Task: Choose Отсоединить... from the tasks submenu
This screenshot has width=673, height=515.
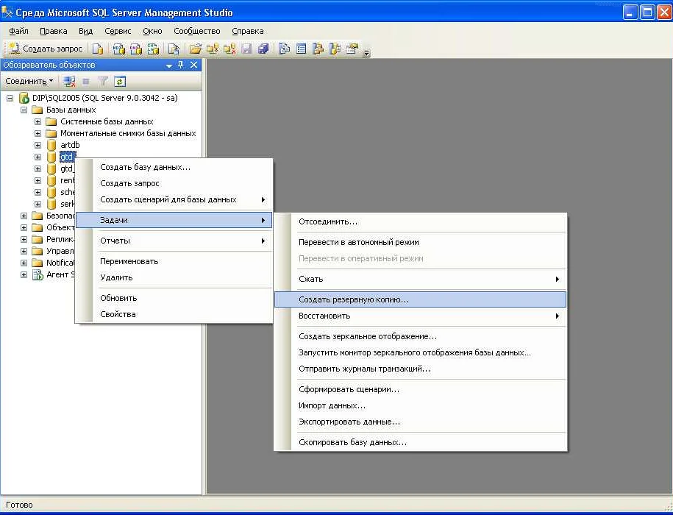Action: click(328, 221)
